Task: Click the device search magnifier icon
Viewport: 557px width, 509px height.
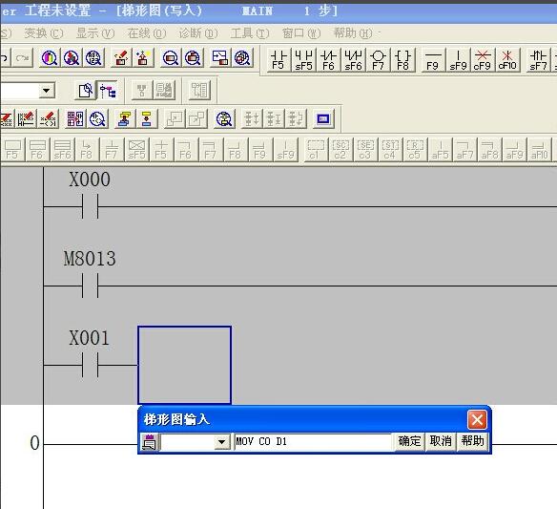Action: pyautogui.click(x=50, y=57)
